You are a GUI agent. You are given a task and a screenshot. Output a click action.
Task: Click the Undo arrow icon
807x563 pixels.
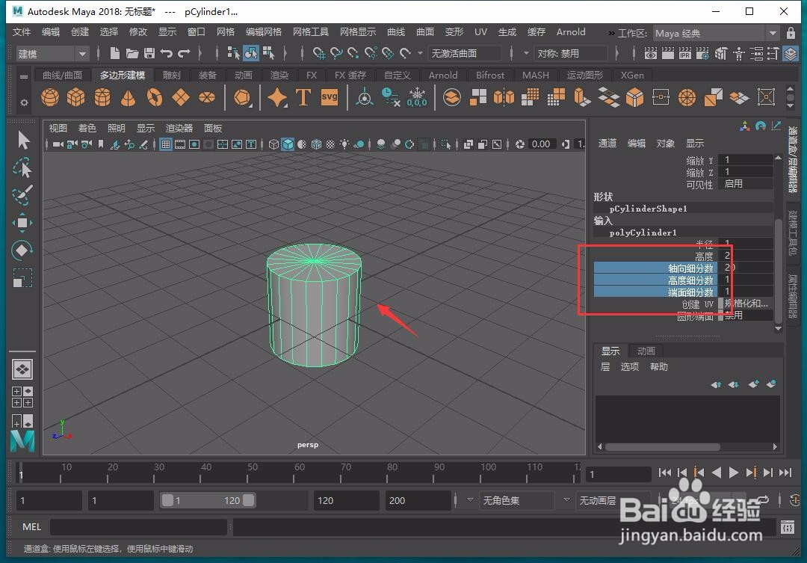[166, 53]
